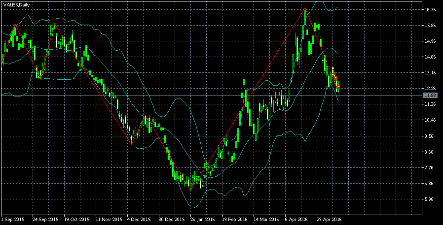This screenshot has height=225, width=443.
Task: Click the 6.86 price scale value
Action: tap(430, 184)
